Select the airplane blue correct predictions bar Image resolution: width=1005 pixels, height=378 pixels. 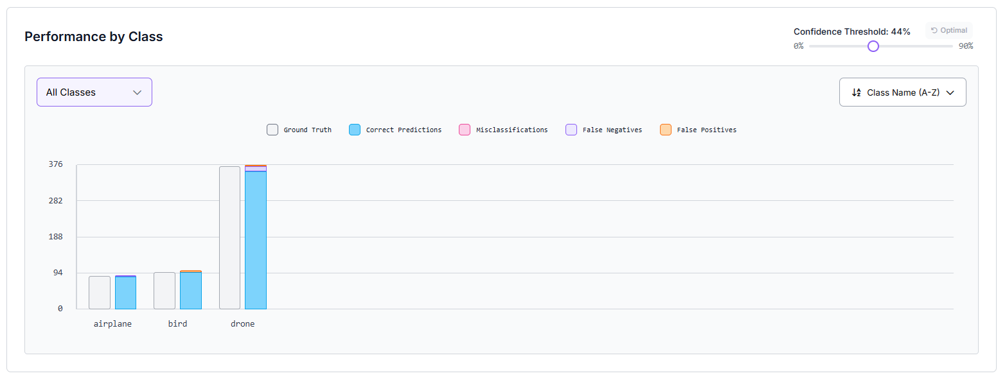[126, 293]
